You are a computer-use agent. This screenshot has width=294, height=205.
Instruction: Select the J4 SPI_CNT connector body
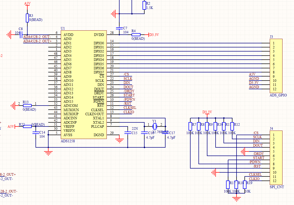coord(276,158)
